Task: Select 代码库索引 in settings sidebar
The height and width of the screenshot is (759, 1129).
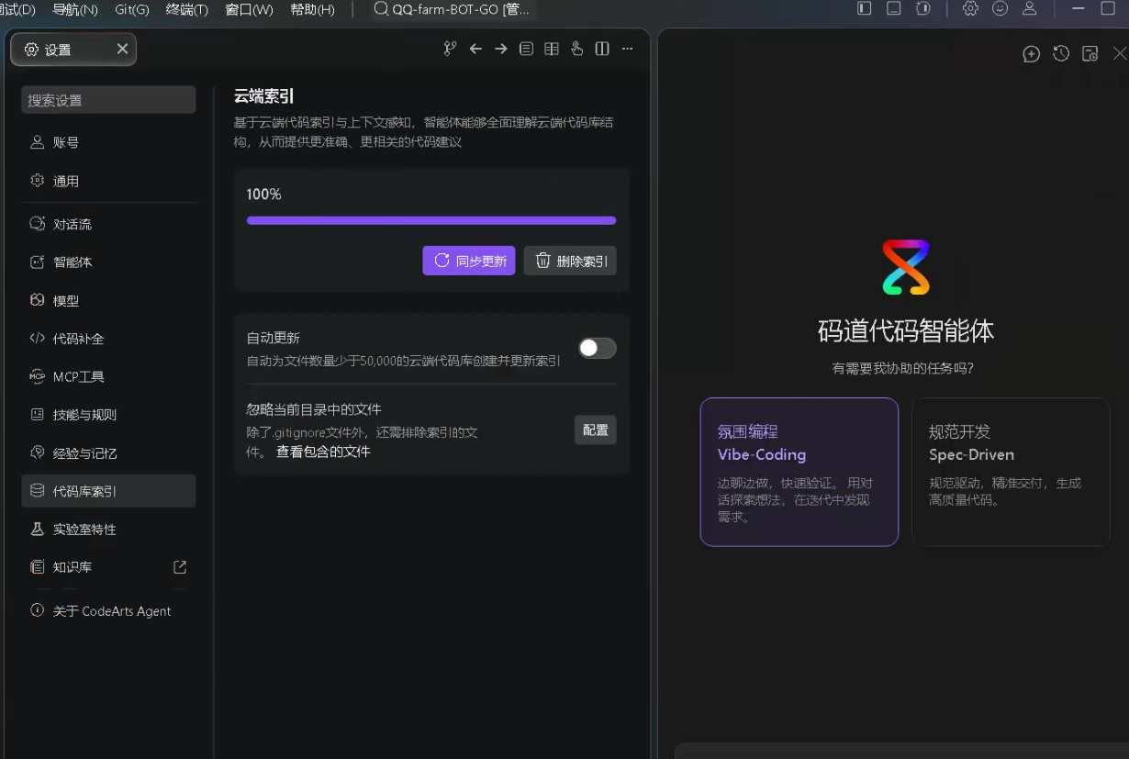Action: point(108,491)
